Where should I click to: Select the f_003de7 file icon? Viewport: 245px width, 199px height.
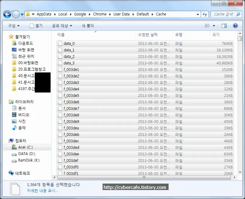60,109
